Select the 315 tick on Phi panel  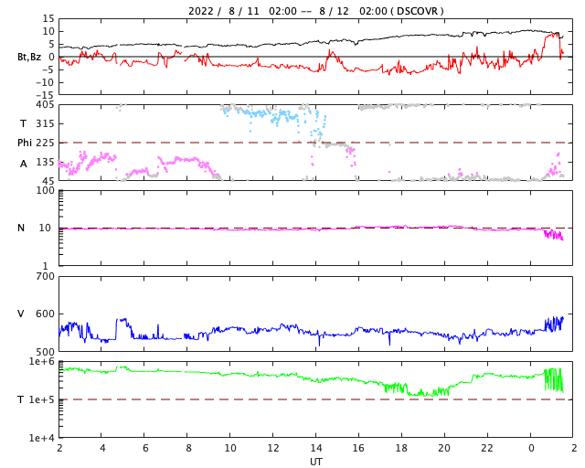click(45, 123)
